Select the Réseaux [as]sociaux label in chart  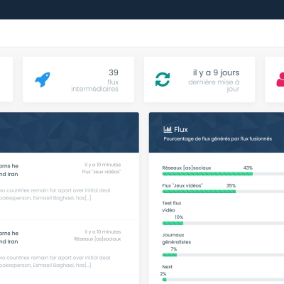tap(187, 168)
